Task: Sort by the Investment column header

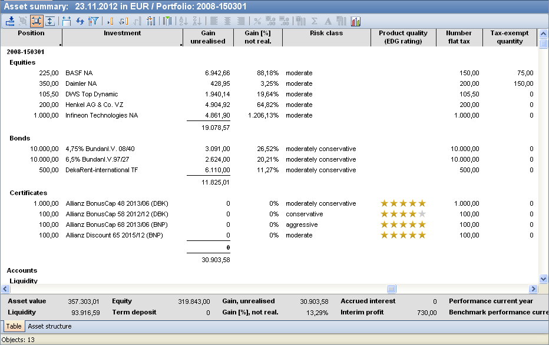Action: pos(122,34)
